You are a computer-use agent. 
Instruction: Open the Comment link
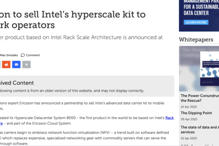(x=33, y=55)
